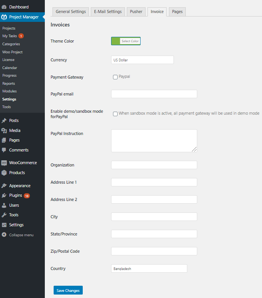The width and height of the screenshot is (262, 298).
Task: Open Projects in the sidebar submenu
Action: 9,28
